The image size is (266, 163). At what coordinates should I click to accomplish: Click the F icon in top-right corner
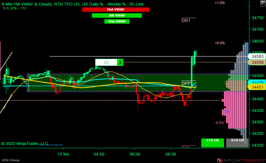tap(263, 3)
